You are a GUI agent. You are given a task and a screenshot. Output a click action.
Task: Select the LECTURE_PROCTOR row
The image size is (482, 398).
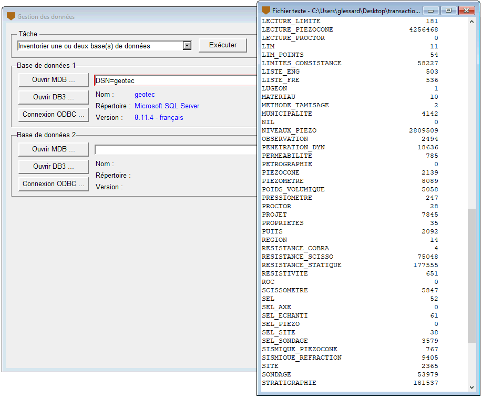click(x=350, y=38)
